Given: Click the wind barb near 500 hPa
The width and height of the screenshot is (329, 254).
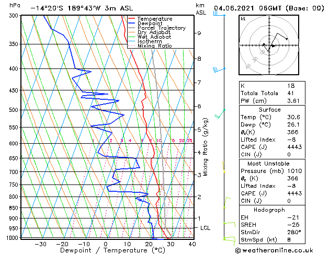Looking at the screenshot, I should click(221, 111).
